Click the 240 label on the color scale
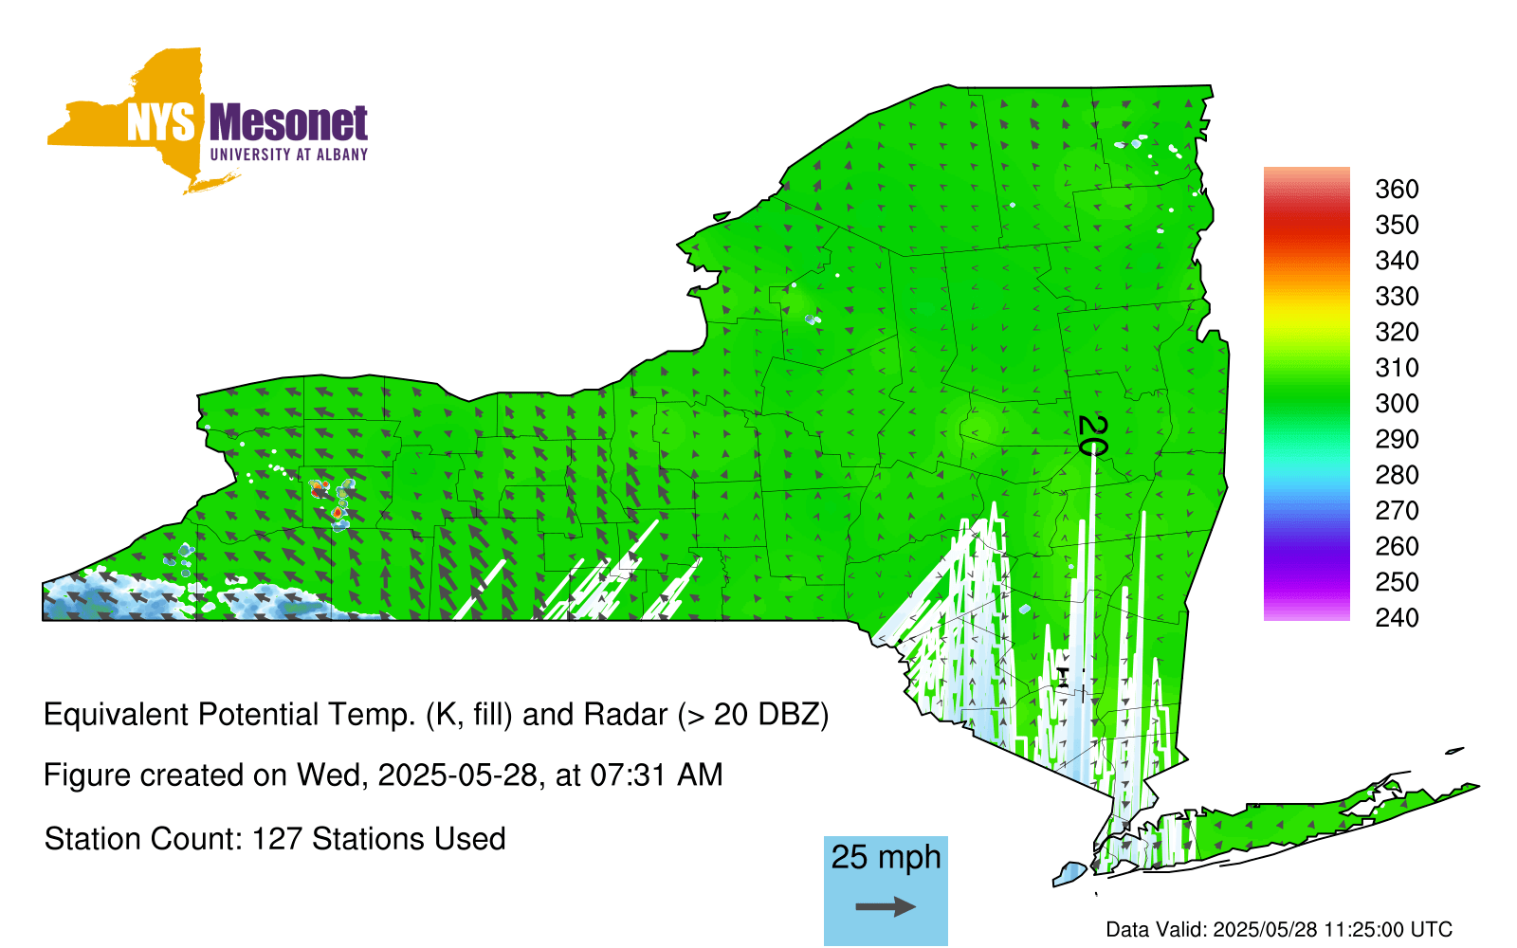The width and height of the screenshot is (1517, 948). [x=1397, y=618]
